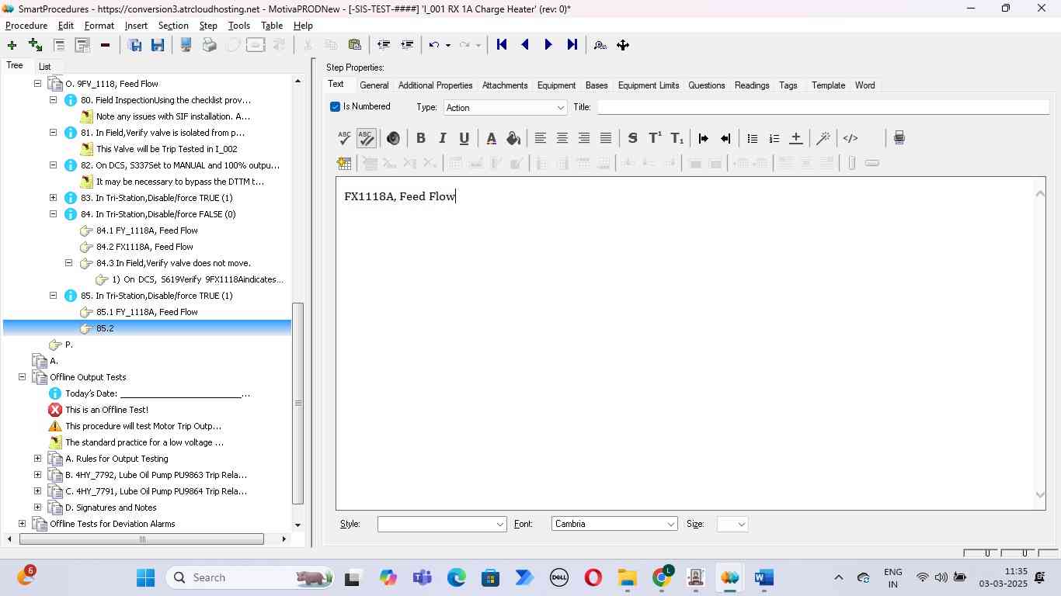The image size is (1061, 596).
Task: Apply strikethrough formatting icon
Action: click(x=632, y=138)
